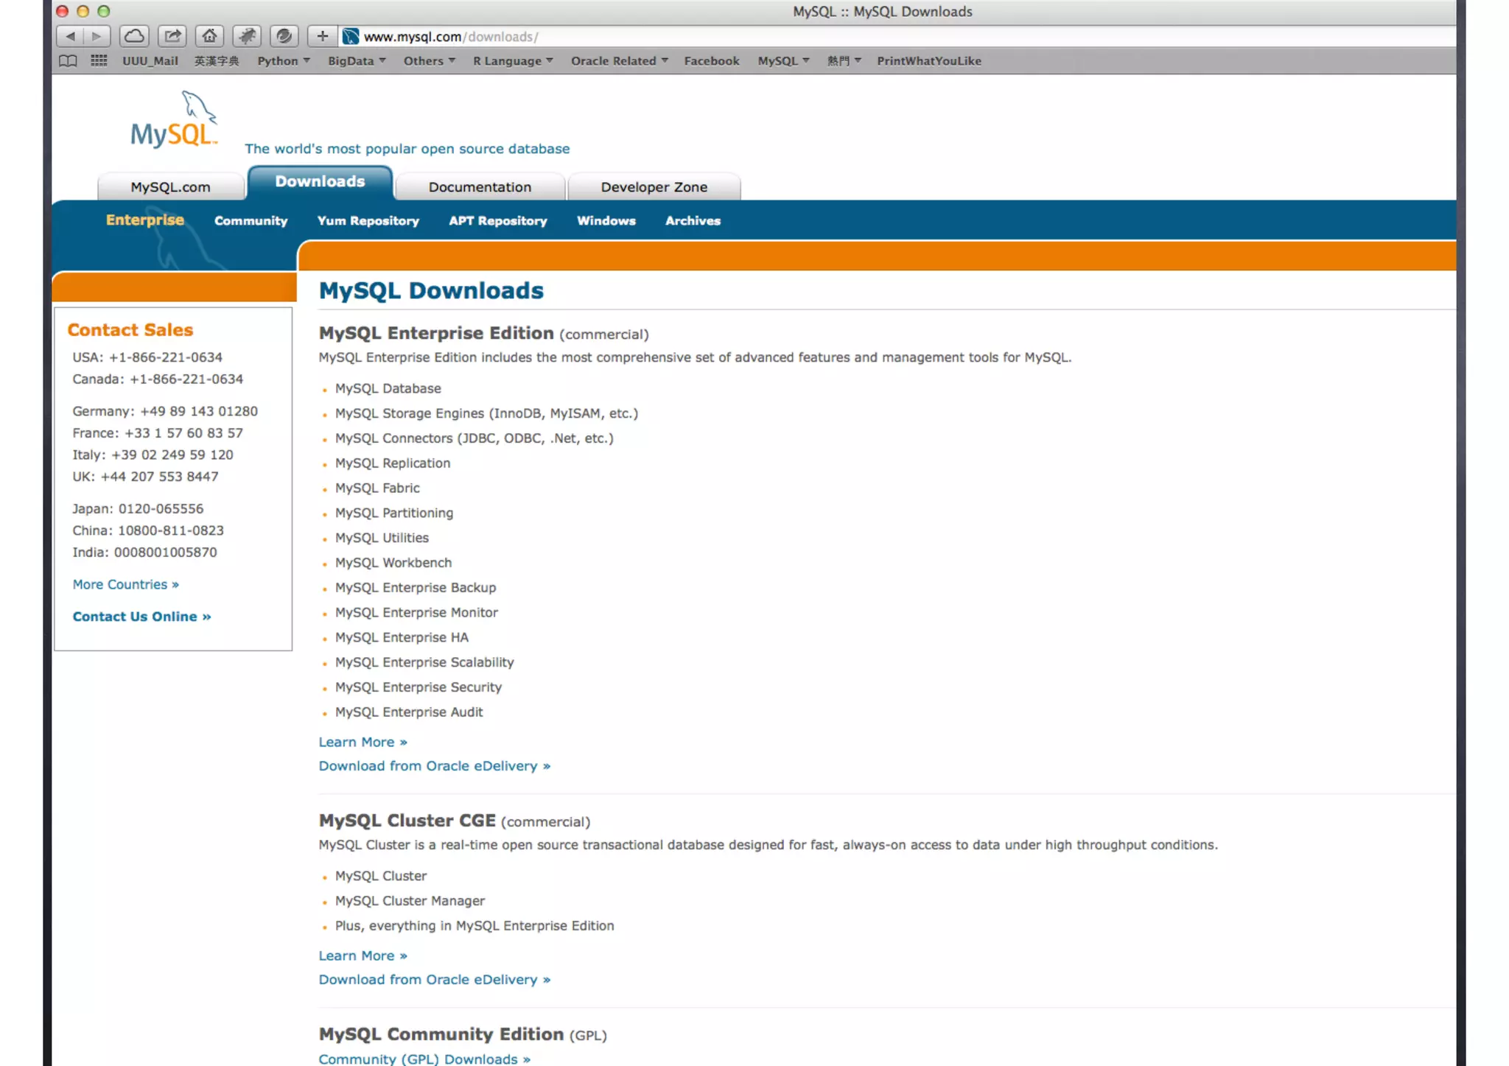1509x1066 pixels.
Task: Click the MySQL Fabric list item
Action: [377, 488]
